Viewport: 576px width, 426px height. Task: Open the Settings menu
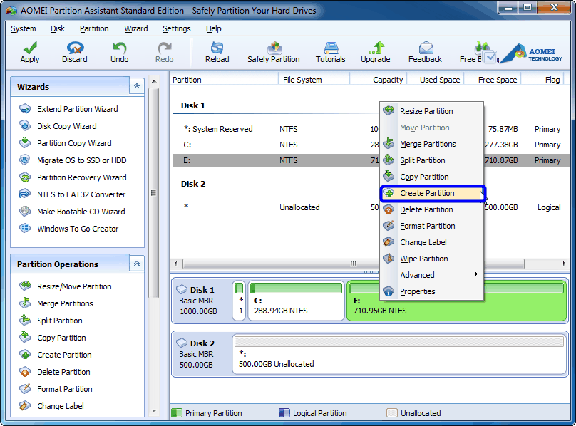point(177,28)
